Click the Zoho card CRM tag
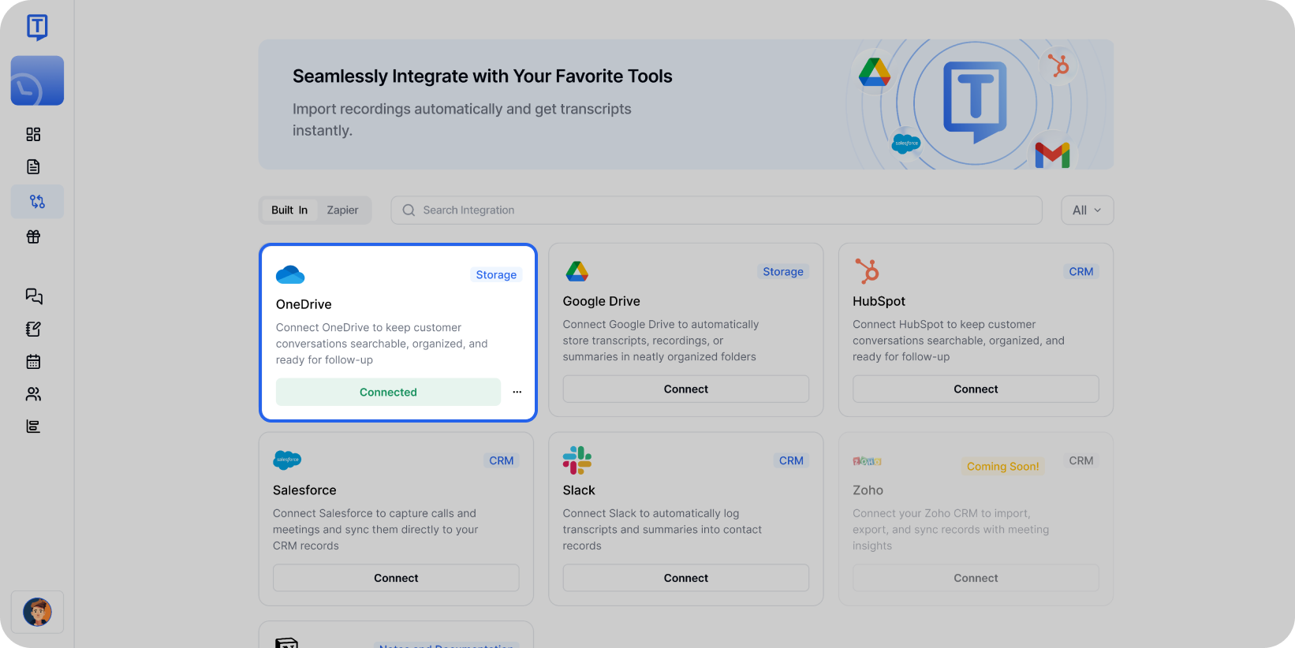This screenshot has width=1295, height=648. 1081,461
